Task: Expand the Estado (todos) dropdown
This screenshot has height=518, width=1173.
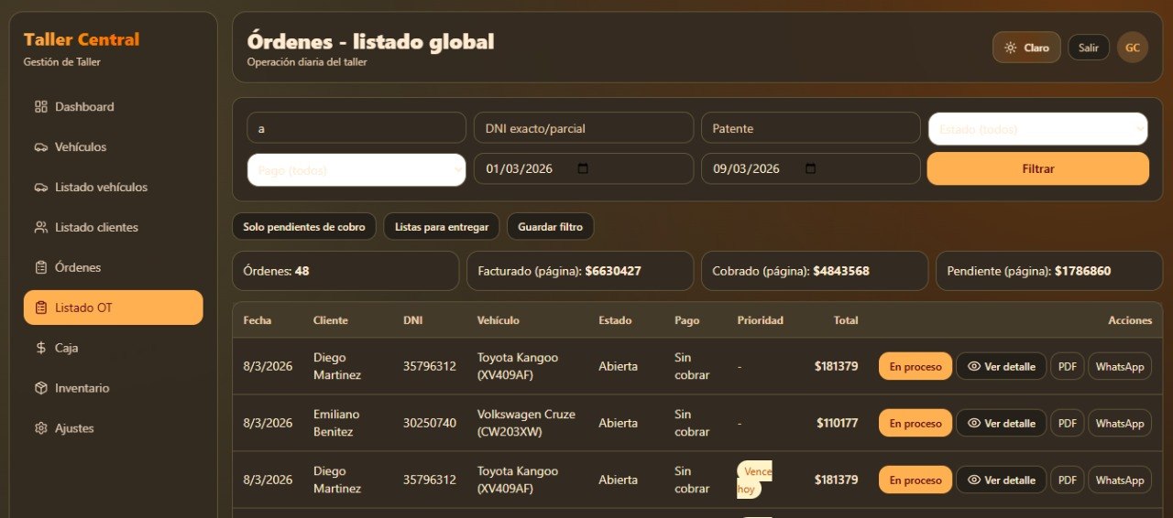Action: click(x=1037, y=129)
